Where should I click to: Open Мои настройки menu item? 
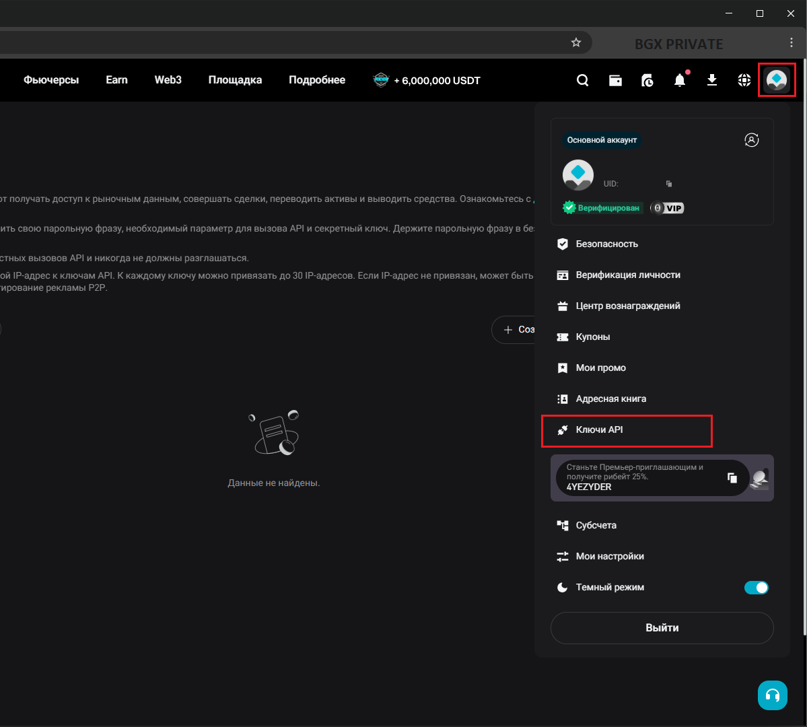[x=662, y=556]
